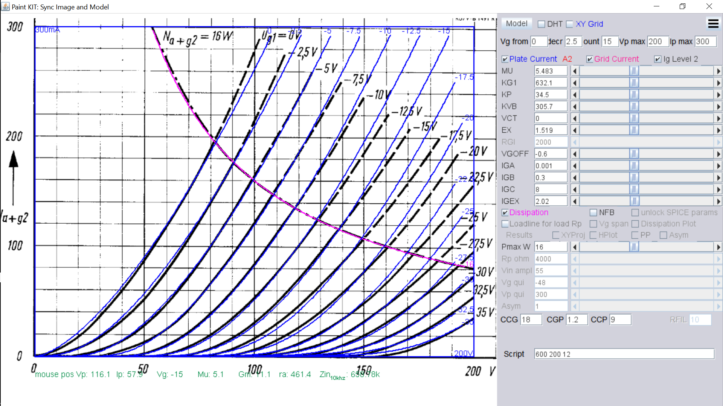Click the CGP capacitance field
723x406 pixels.
(x=577, y=320)
